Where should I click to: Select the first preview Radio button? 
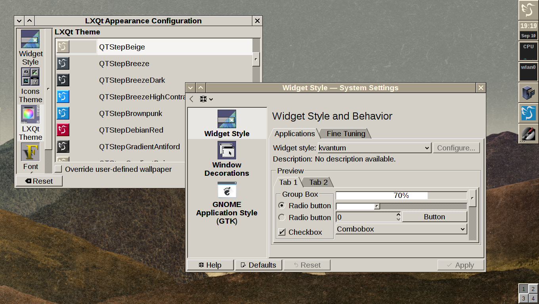282,205
